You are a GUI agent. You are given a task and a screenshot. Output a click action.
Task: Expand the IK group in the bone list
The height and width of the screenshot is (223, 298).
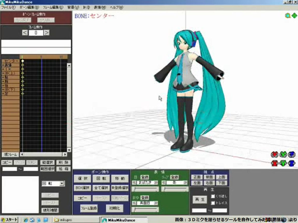[3, 68]
